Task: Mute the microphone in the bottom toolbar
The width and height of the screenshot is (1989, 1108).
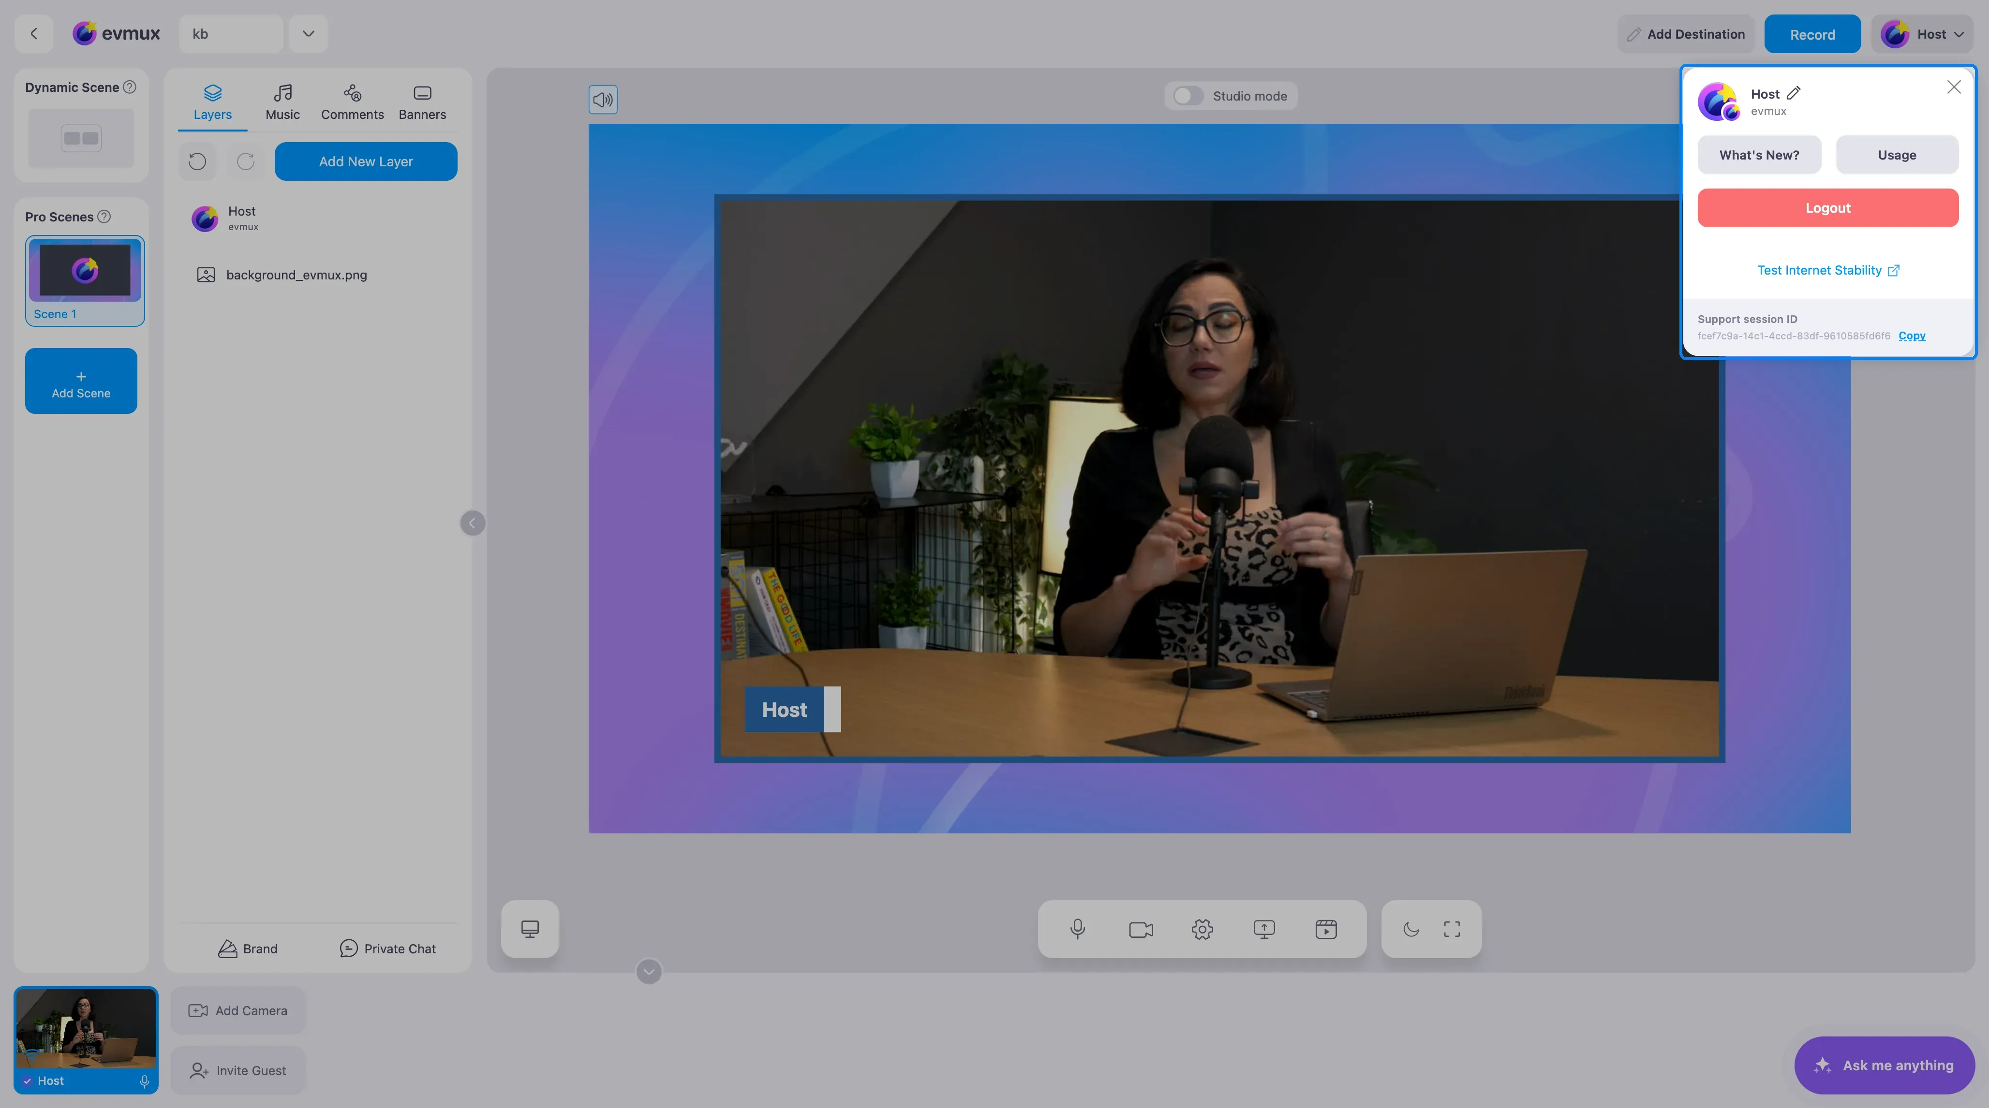Action: (x=1078, y=929)
